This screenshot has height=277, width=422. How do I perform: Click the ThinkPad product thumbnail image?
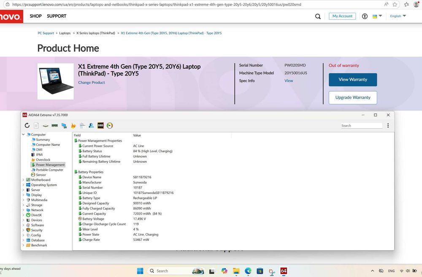coord(55,81)
